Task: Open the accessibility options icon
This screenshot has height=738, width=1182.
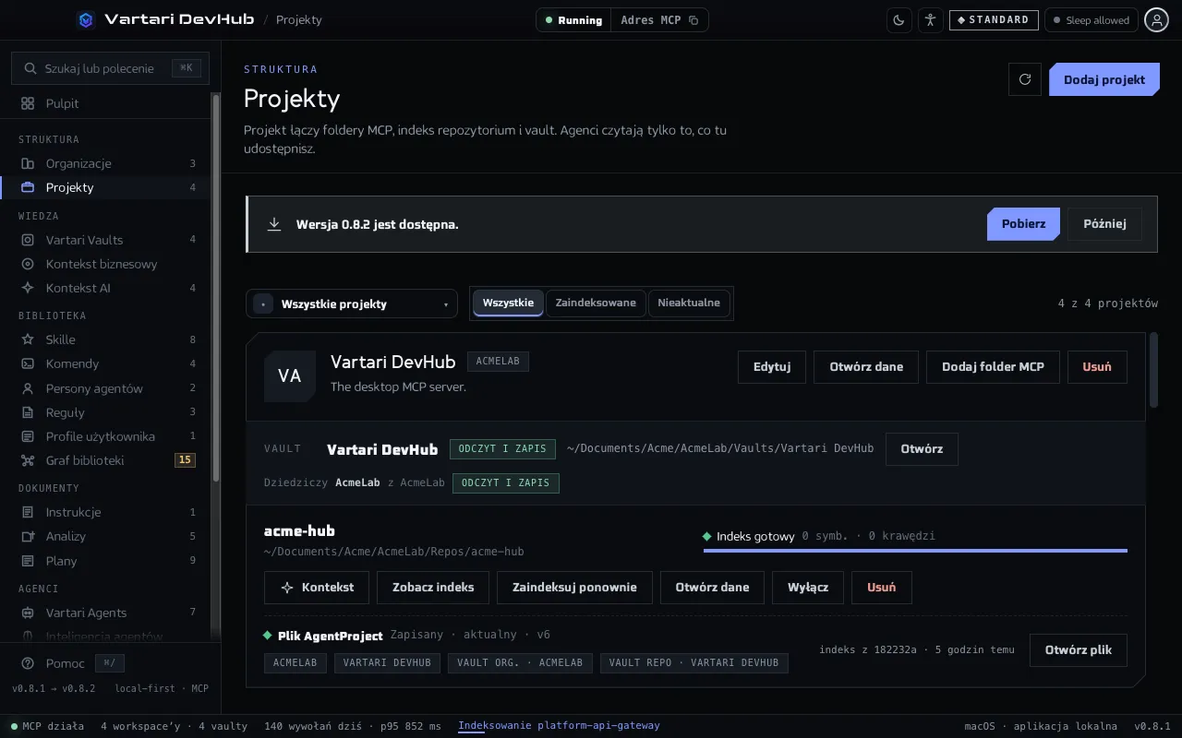Action: click(930, 20)
